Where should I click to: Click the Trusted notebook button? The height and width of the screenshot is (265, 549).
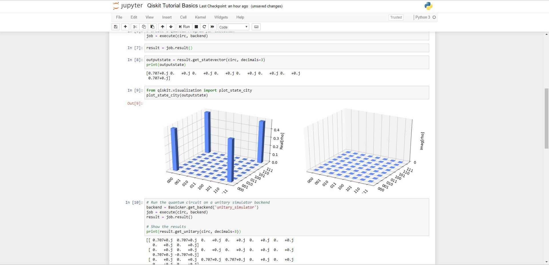[x=396, y=17]
